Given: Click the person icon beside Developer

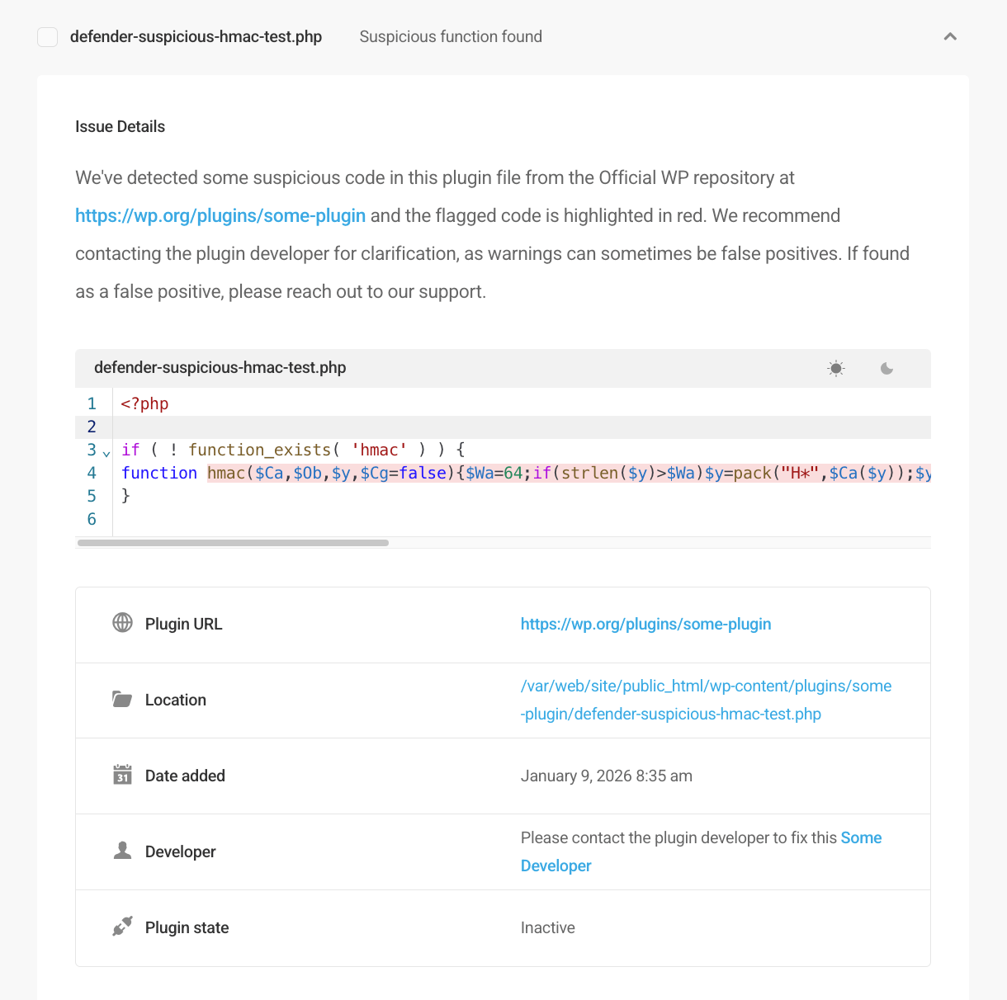Looking at the screenshot, I should pyautogui.click(x=122, y=851).
